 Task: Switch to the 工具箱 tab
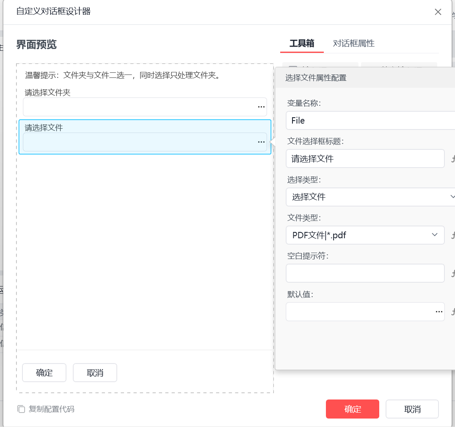tap(302, 43)
